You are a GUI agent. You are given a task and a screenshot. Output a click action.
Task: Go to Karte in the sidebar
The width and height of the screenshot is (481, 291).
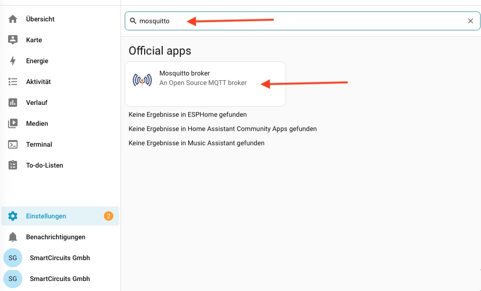pos(60,40)
